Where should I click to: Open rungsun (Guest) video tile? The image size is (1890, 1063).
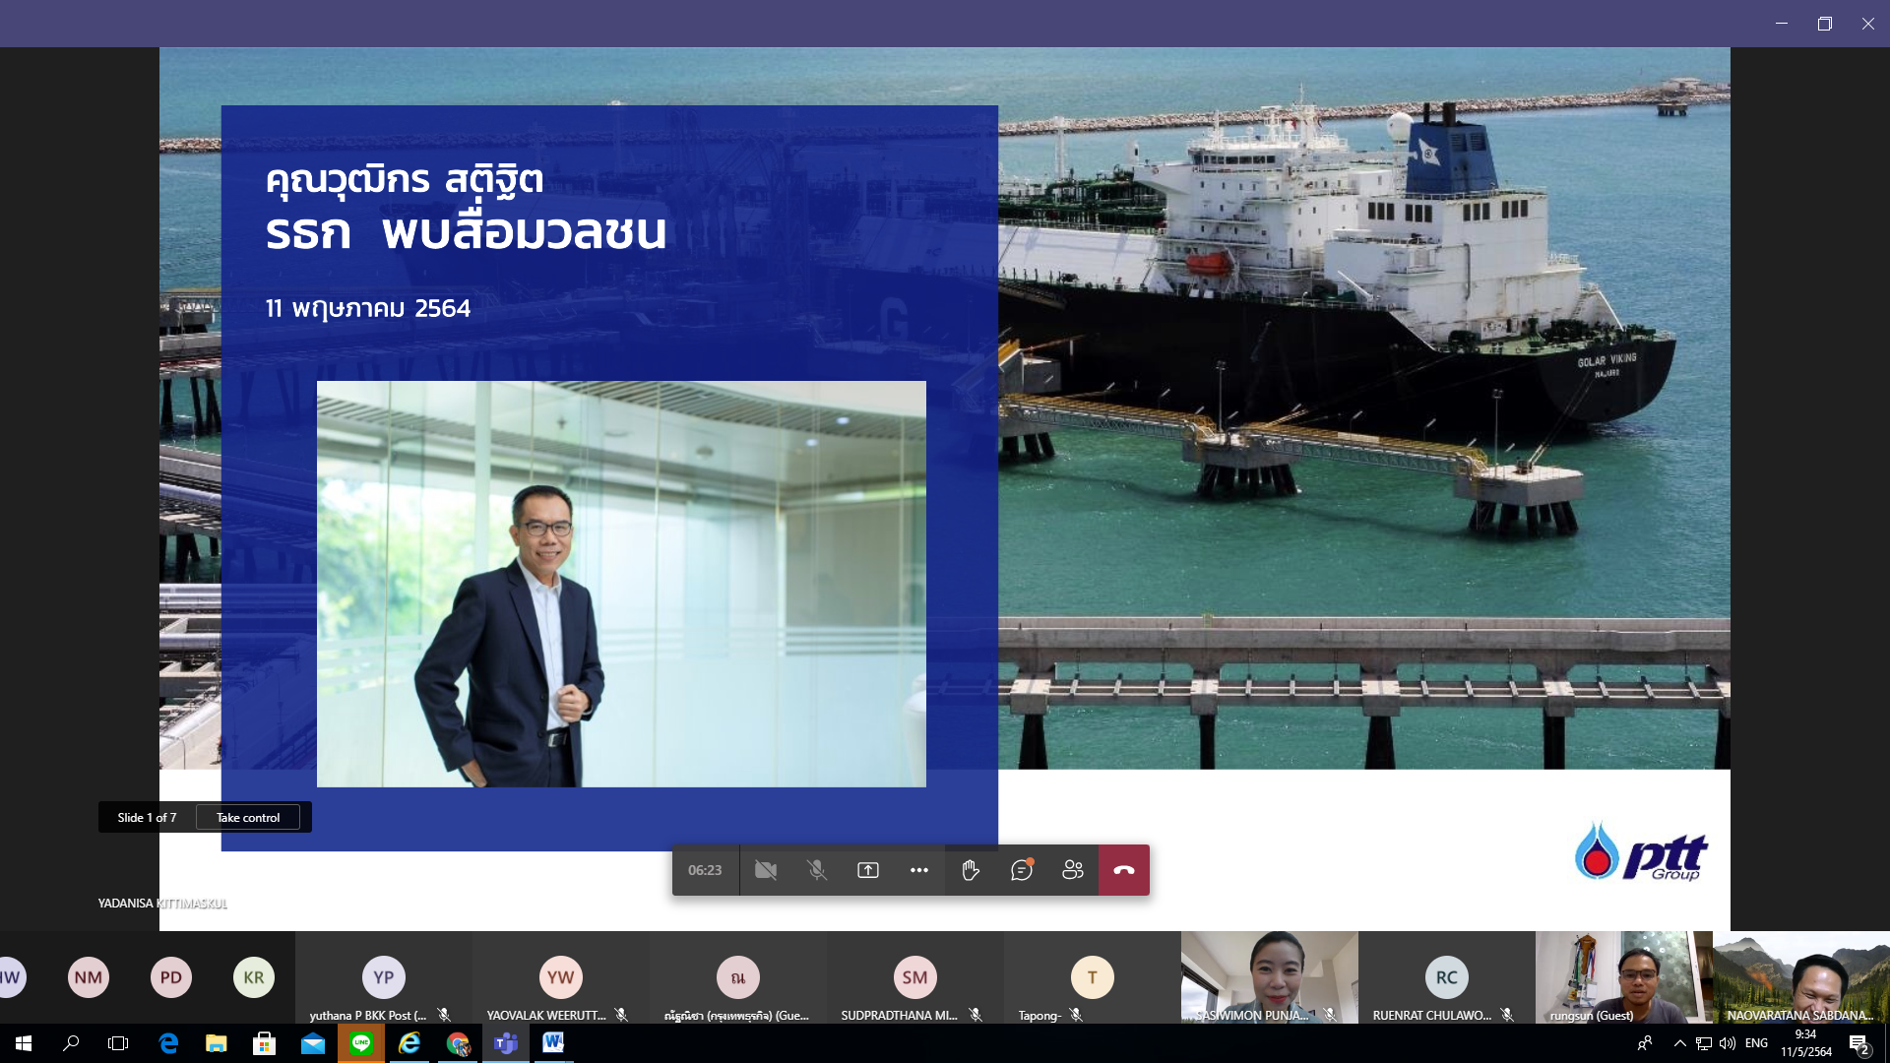click(x=1623, y=977)
